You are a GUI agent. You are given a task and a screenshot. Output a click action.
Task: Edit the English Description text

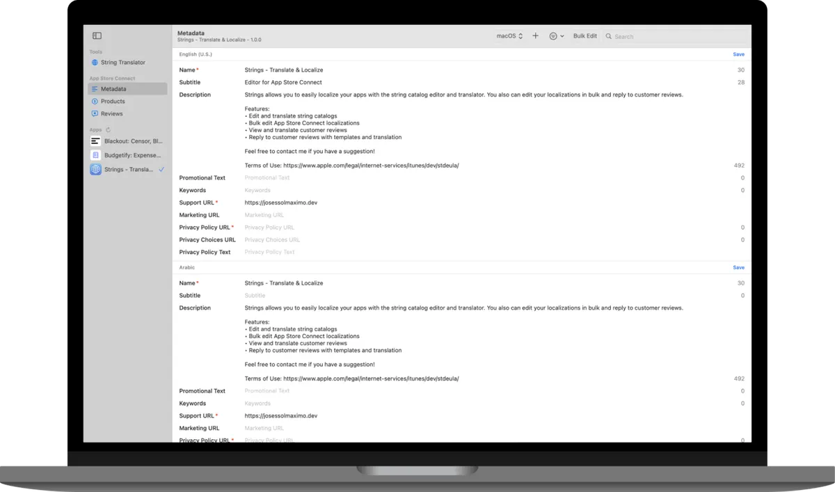[487, 130]
